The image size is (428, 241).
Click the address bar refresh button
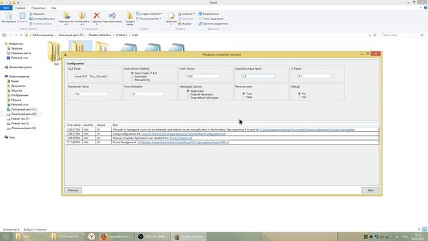click(374, 35)
